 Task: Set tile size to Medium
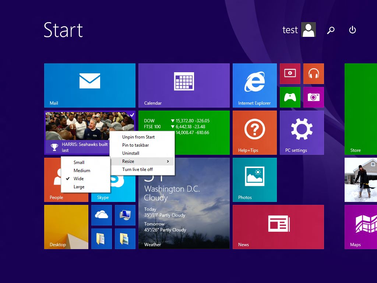click(85, 171)
